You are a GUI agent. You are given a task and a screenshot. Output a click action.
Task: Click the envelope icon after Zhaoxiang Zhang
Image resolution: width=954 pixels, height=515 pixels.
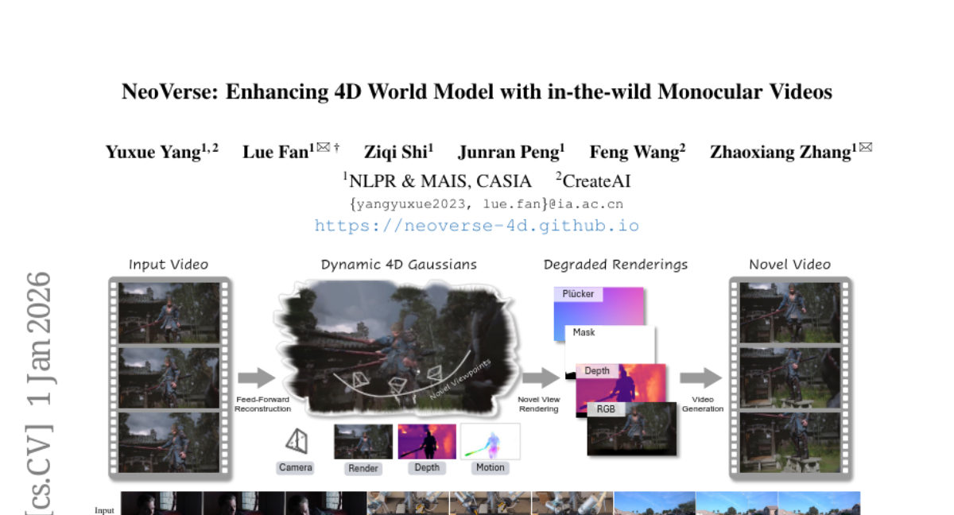[865, 147]
